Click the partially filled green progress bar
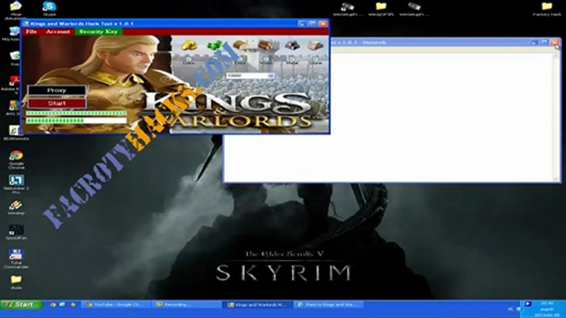 point(76,121)
